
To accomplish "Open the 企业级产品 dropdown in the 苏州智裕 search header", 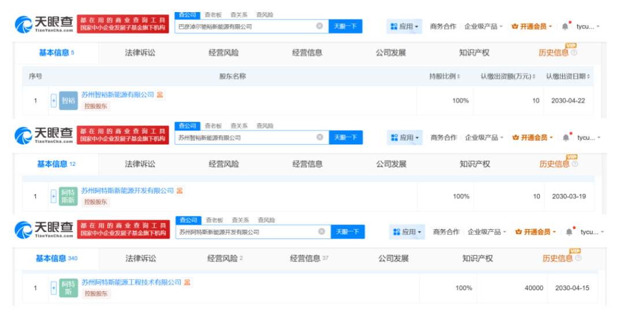I will pos(484,137).
